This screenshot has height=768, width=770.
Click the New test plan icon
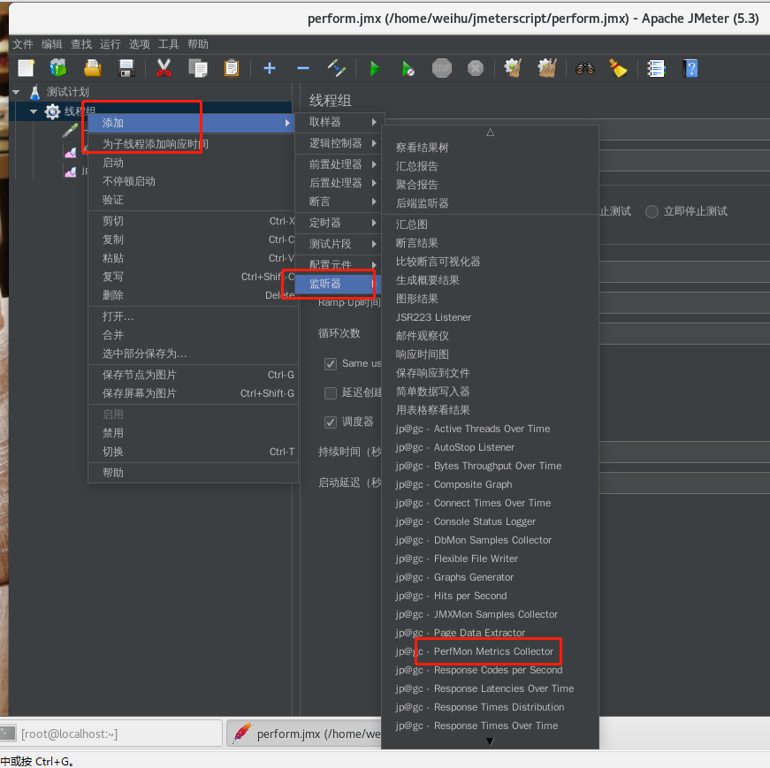pyautogui.click(x=26, y=68)
